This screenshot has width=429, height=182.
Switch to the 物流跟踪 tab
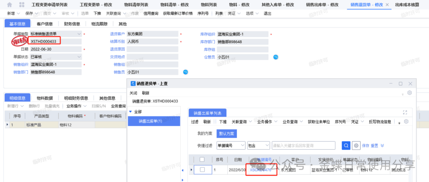point(99,24)
